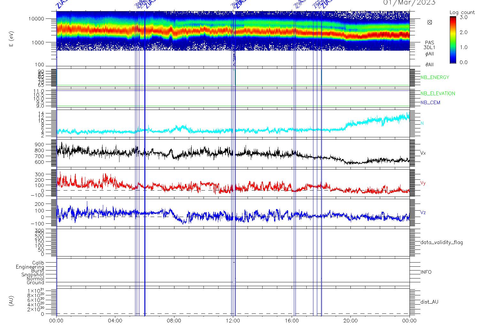Click the 1.0 tick label on the colorbar
The image size is (483, 325).
click(463, 47)
